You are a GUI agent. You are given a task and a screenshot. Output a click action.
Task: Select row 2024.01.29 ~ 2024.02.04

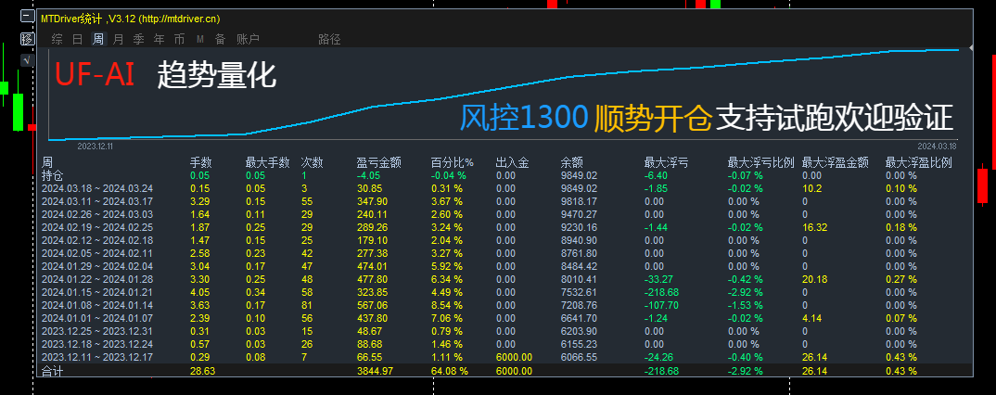point(97,266)
